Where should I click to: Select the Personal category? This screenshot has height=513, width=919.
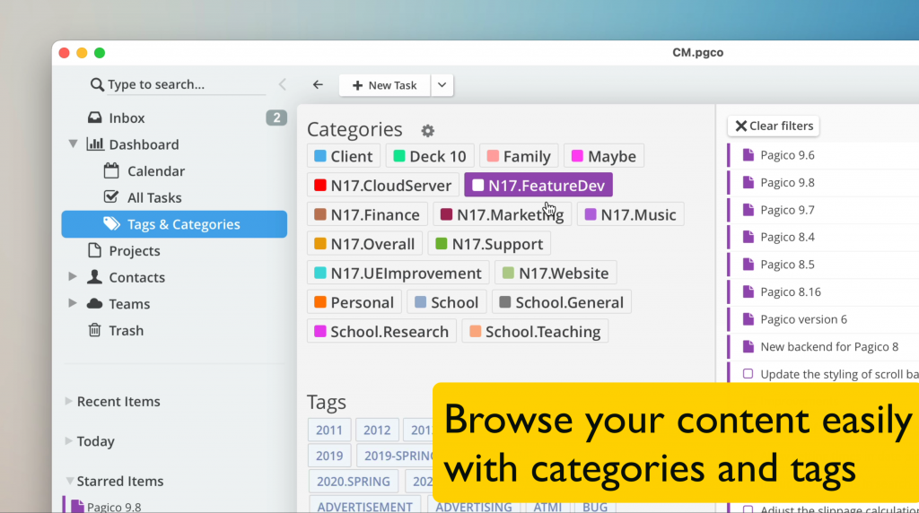[354, 303]
